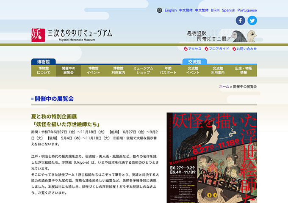
Task: Click 「妖怪を描いた浮世絵師たち」 exhibition title
Action: click(x=66, y=124)
